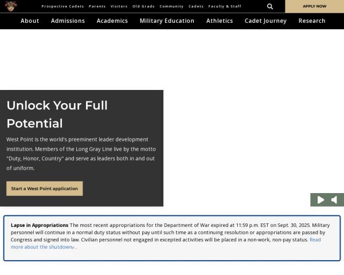Go to the Parents audience page
Image resolution: width=344 pixels, height=275 pixels.
tap(97, 6)
